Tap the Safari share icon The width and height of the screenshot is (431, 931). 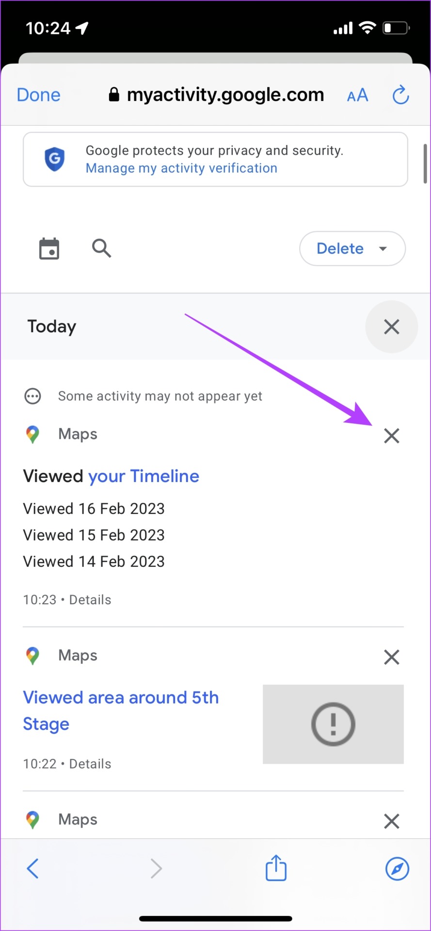tap(276, 868)
